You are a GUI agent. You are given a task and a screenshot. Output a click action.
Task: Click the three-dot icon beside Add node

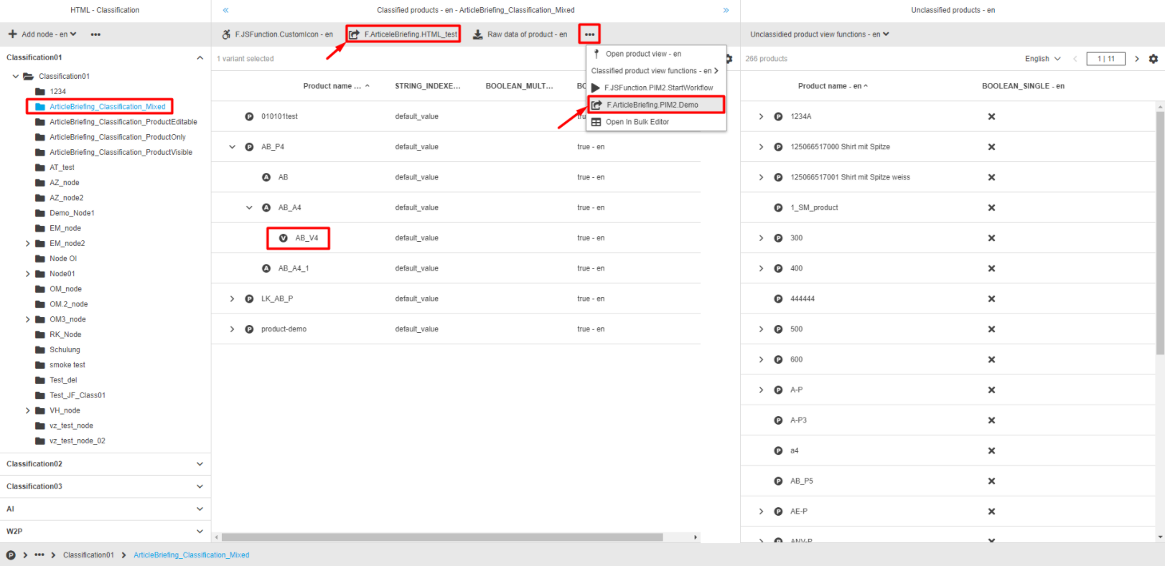[95, 34]
